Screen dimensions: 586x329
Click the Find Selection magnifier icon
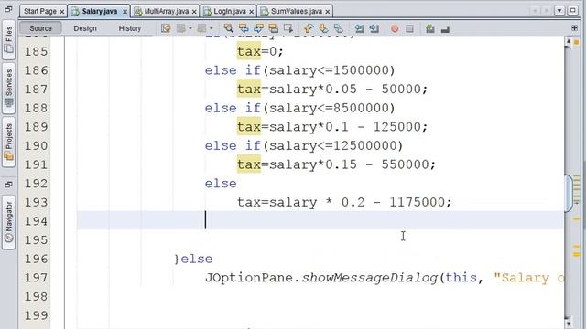coord(228,28)
